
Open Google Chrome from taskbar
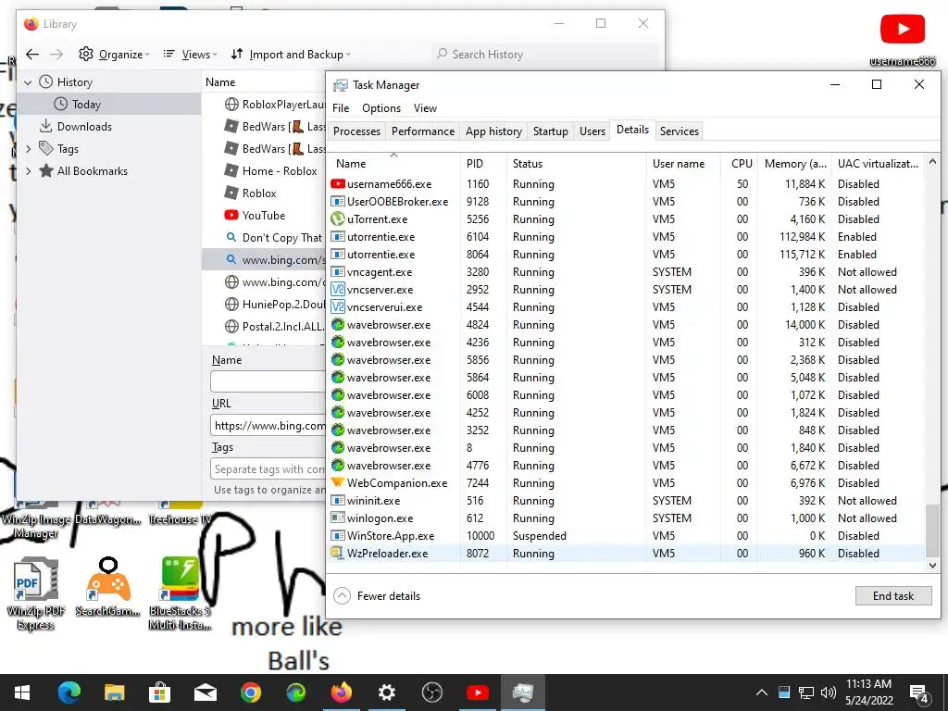point(250,692)
